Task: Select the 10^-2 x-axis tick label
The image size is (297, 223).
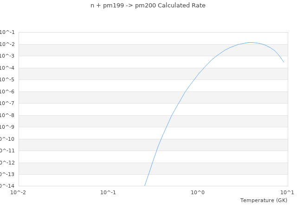Action: (19, 192)
